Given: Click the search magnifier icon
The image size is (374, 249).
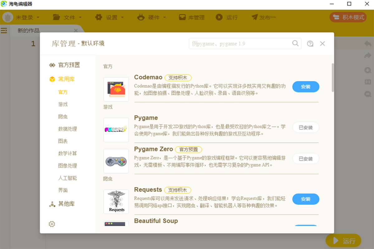Looking at the screenshot, I should 295,44.
